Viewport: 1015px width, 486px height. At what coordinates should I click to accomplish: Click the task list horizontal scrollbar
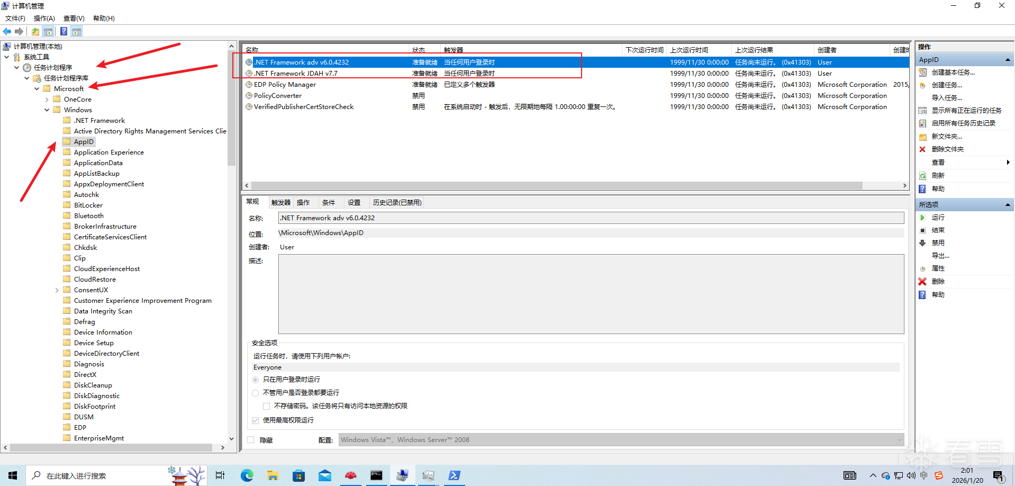(556, 186)
